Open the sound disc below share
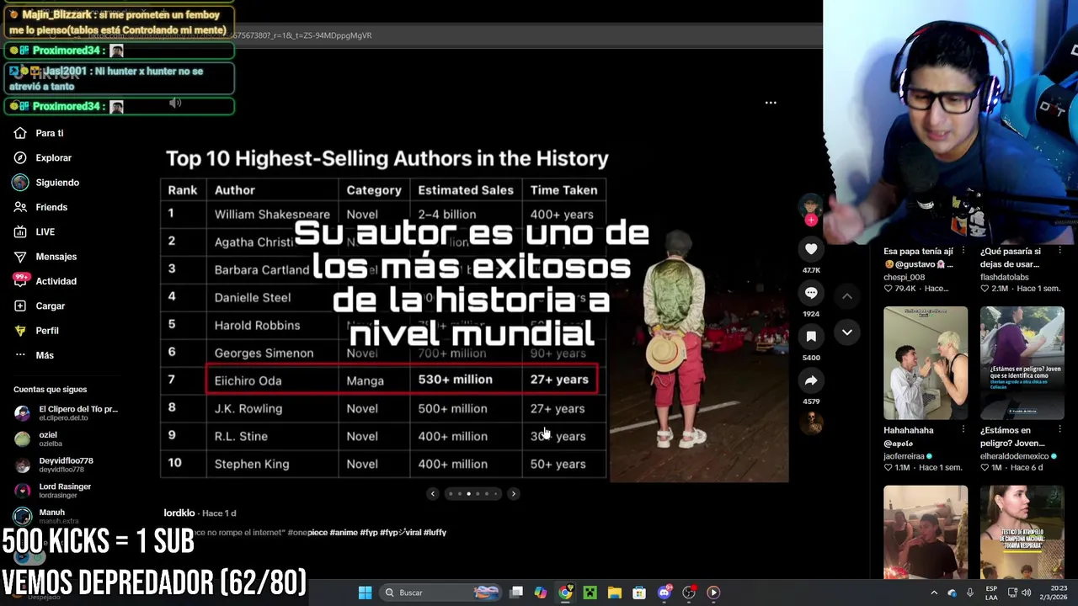1078x606 pixels. 811,423
